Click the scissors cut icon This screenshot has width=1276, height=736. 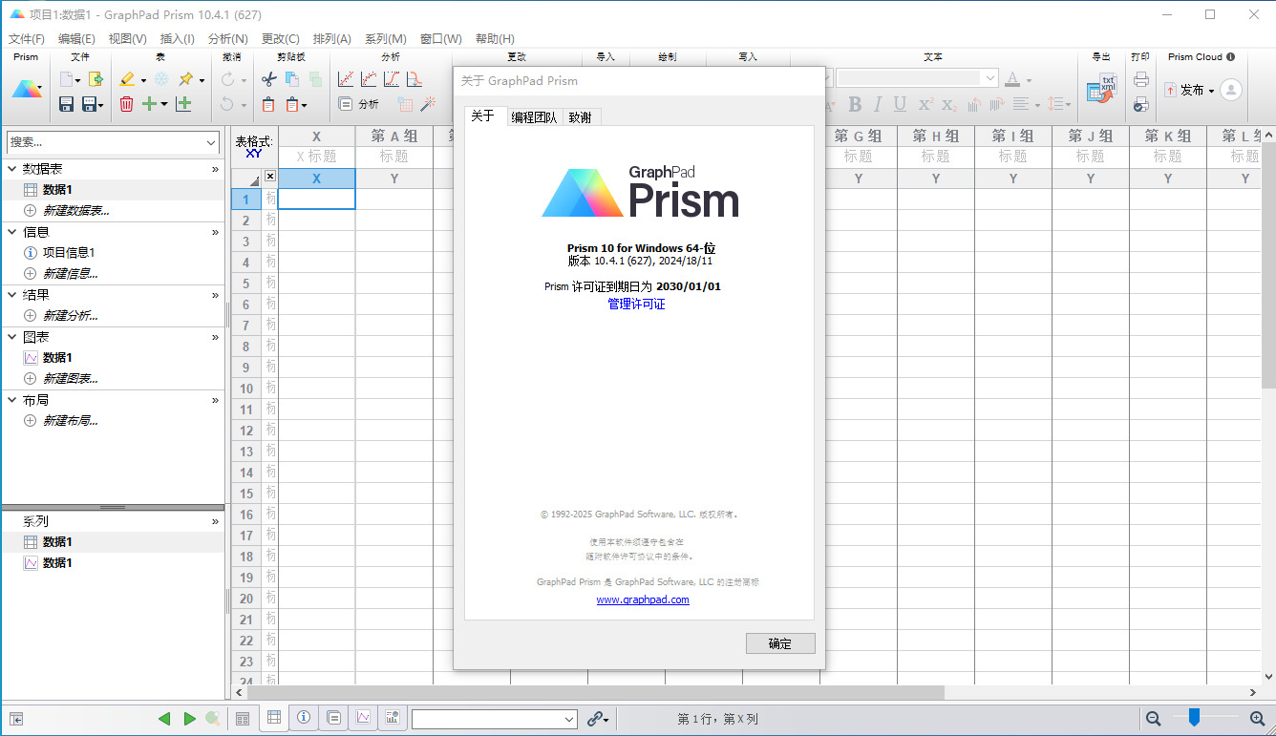(x=268, y=79)
